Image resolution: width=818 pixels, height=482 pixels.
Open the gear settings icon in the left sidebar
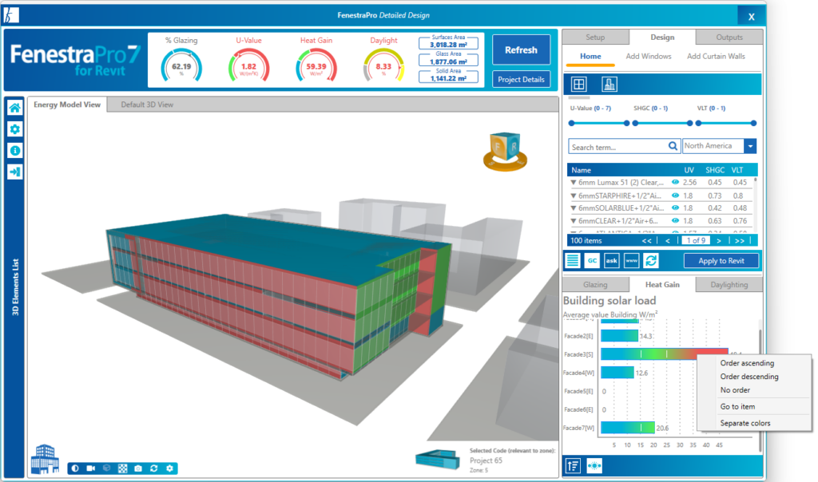pyautogui.click(x=14, y=129)
